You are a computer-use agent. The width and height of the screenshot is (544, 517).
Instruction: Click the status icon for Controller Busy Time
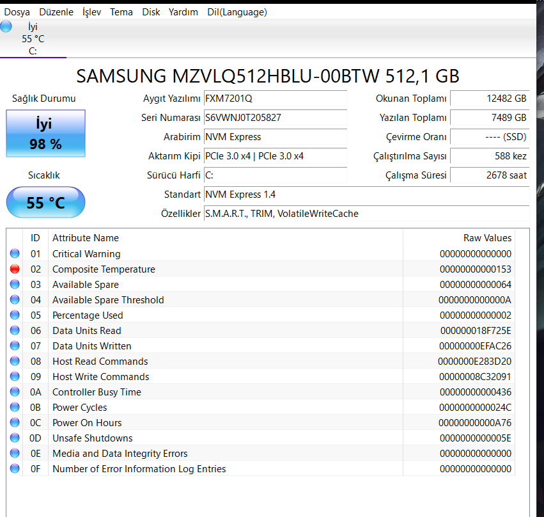(15, 392)
